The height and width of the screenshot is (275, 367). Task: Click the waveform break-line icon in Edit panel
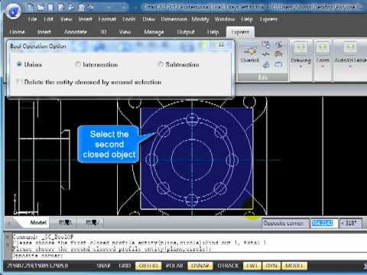click(265, 54)
